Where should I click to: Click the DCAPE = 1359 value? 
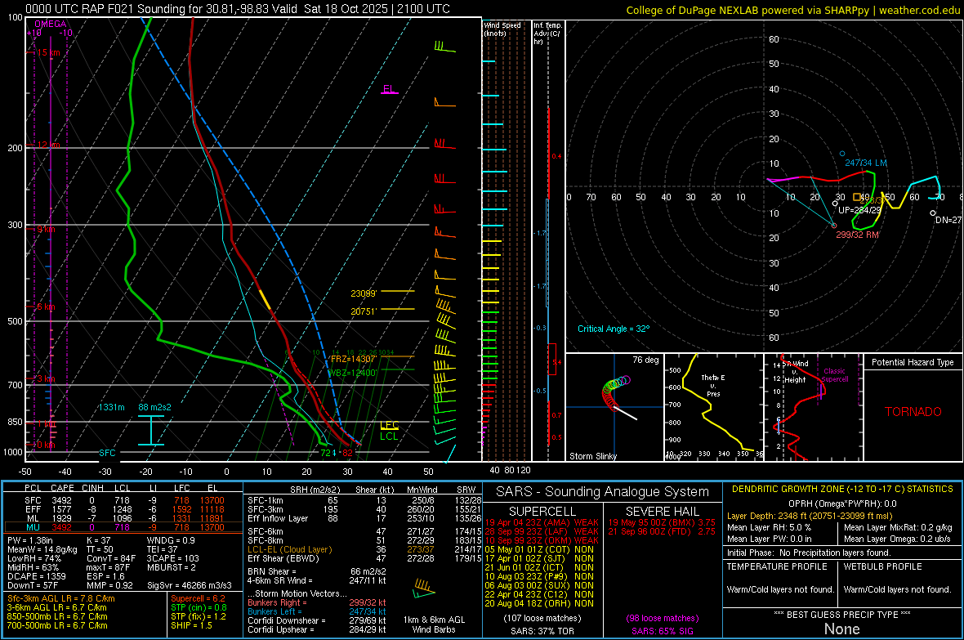coord(37,576)
